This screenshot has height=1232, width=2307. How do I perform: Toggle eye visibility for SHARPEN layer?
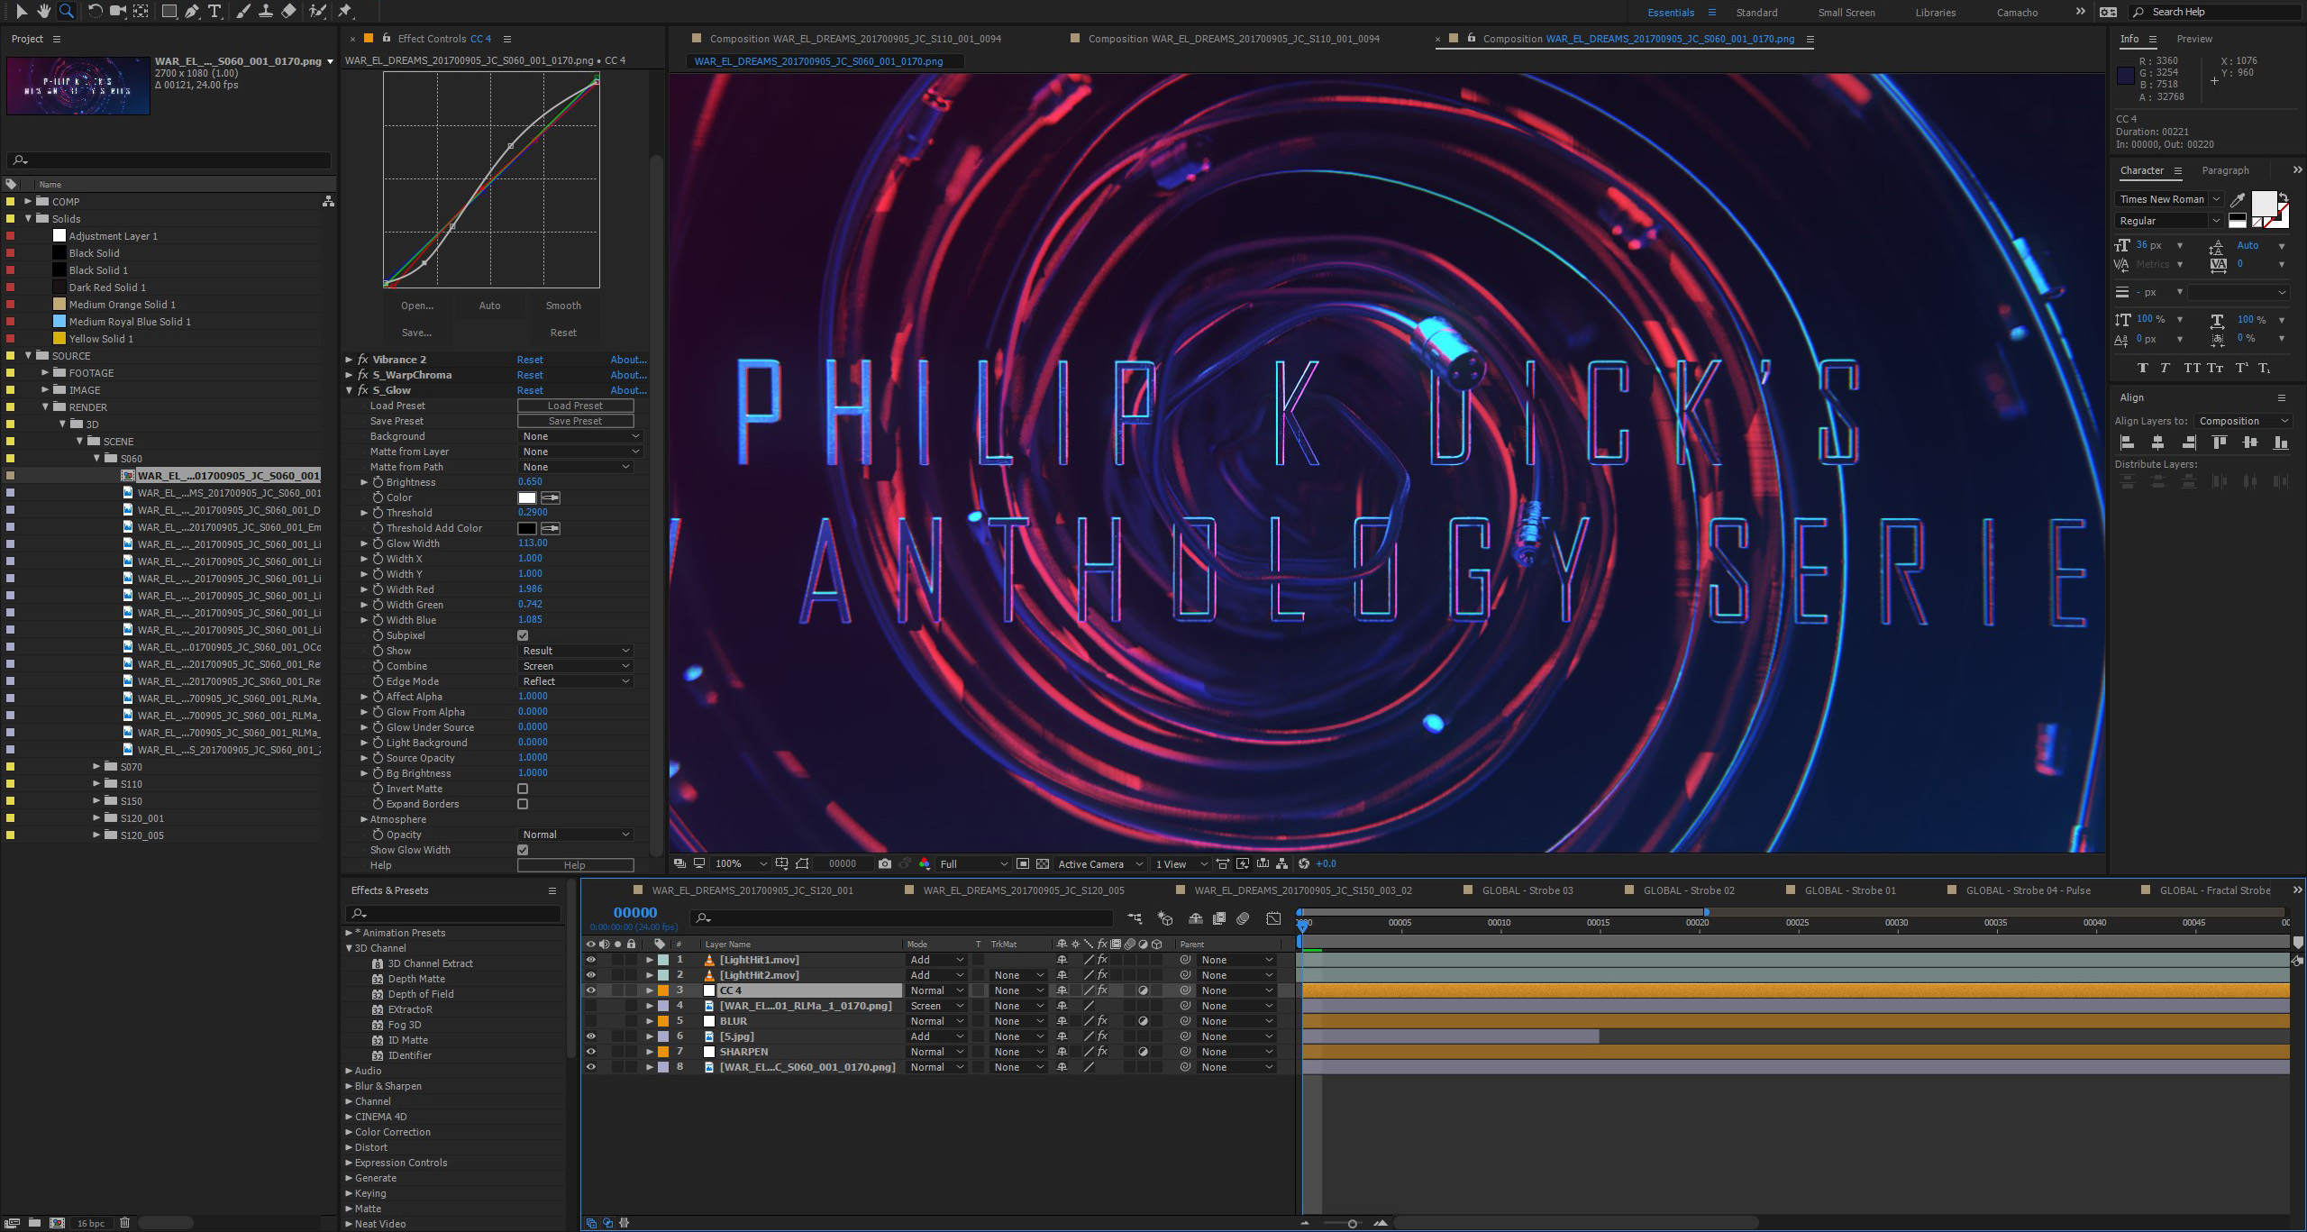pos(592,1052)
